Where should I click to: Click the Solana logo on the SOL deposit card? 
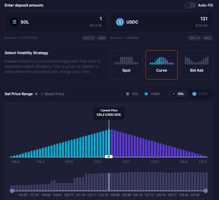pyautogui.click(x=14, y=22)
